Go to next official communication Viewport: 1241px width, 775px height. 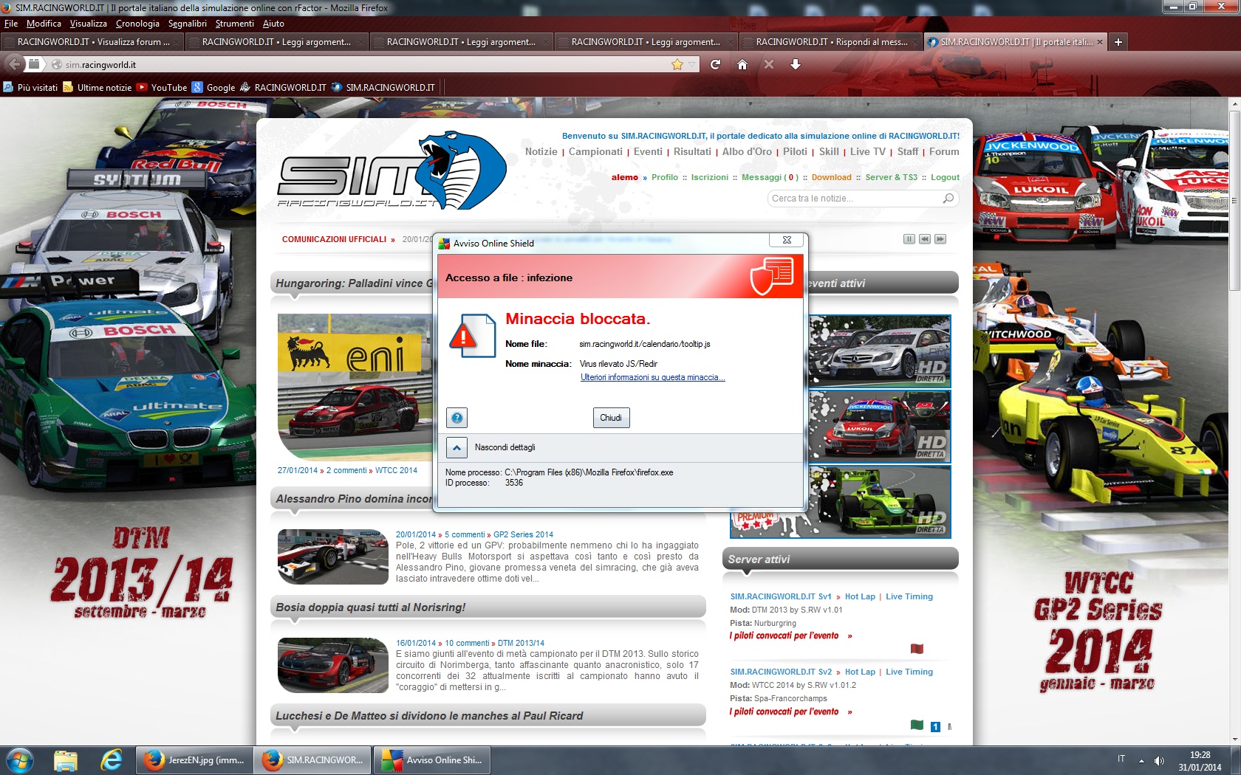940,239
